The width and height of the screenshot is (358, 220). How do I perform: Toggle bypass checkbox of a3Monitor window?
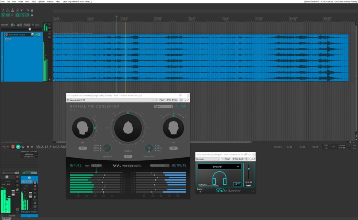pos(254,159)
